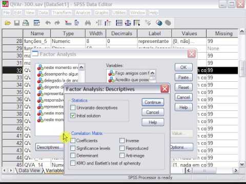Click the Data Editor vertical scrollbar up arrow
This screenshot has width=246, height=184.
[x=242, y=32]
